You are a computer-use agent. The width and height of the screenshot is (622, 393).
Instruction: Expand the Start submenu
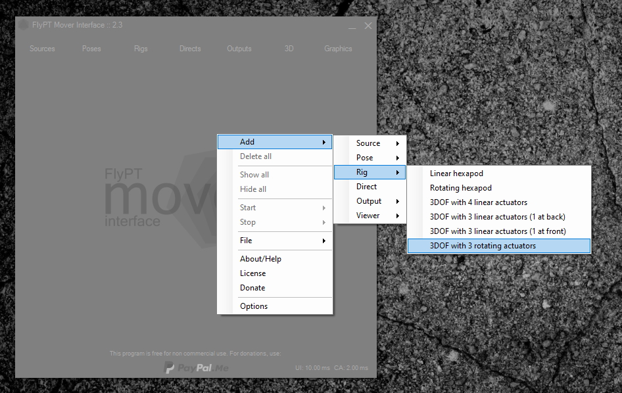[x=274, y=208]
